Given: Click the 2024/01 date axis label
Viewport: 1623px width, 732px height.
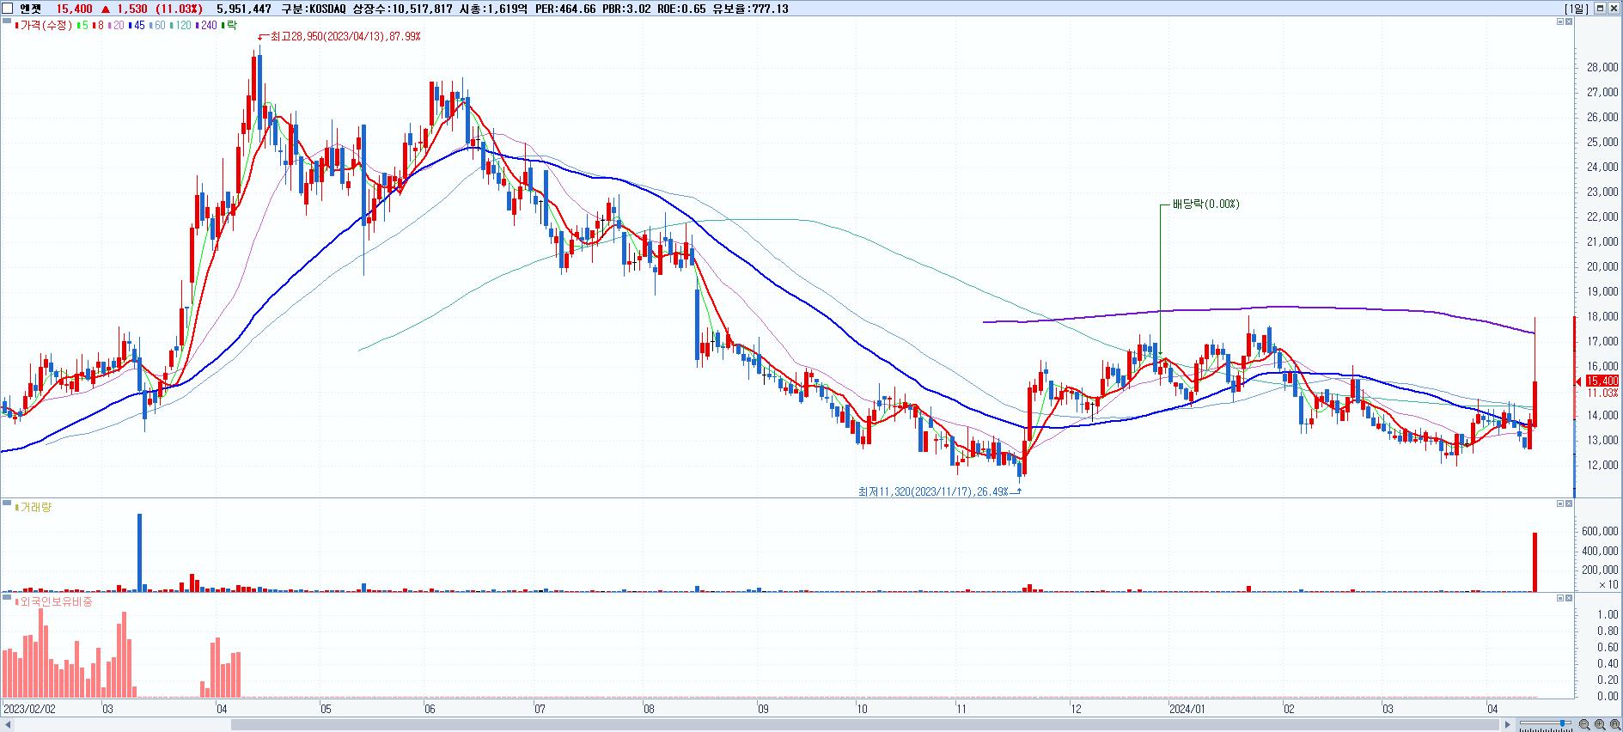Looking at the screenshot, I should pyautogui.click(x=1187, y=710).
